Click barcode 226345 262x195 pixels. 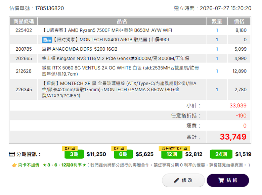click(x=24, y=90)
